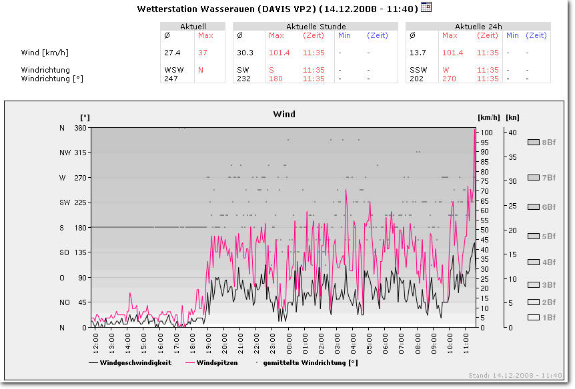Viewport: 575px width, 389px height.
Task: Select the 1Bf Beaufort scale swatch
Action: point(533,318)
